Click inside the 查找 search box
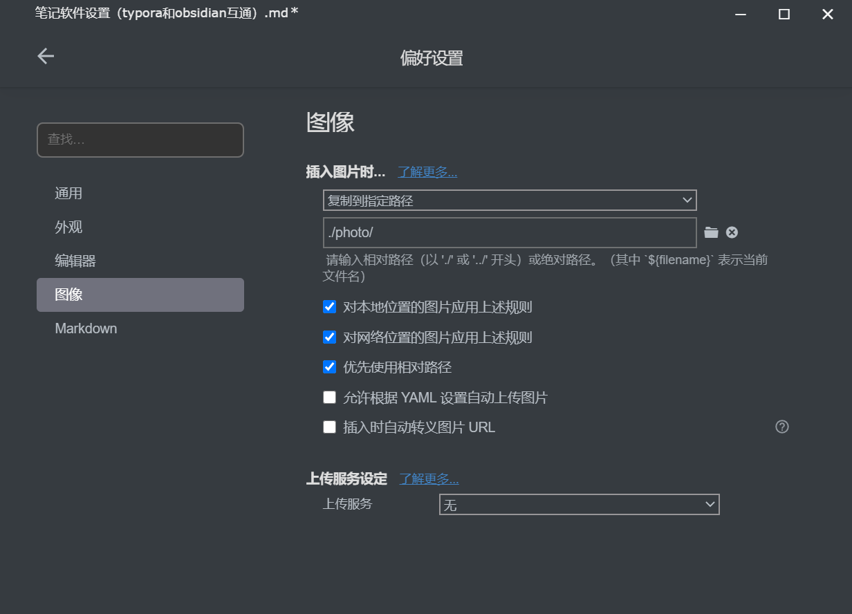 point(140,140)
